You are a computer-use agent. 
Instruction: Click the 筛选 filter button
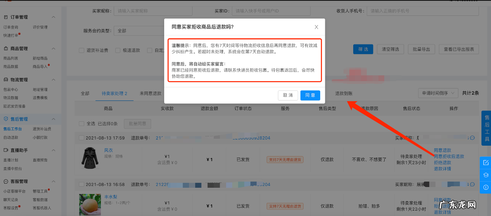tap(363, 49)
